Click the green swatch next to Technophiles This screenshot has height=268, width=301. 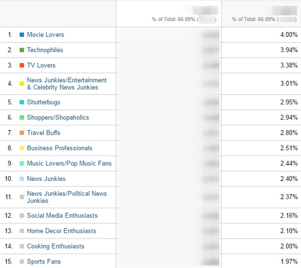[x=21, y=50]
